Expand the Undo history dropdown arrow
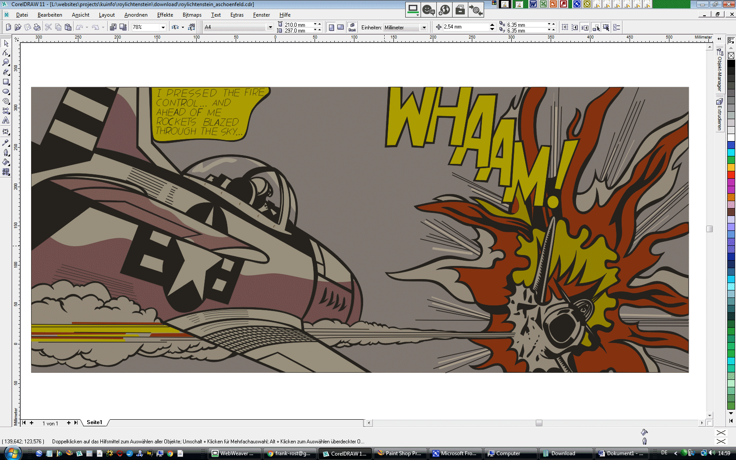Viewport: 736px width, 460px height. 87,27
